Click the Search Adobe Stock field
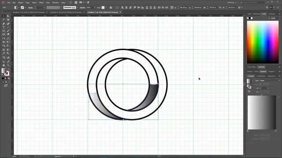 (x=252, y=3)
